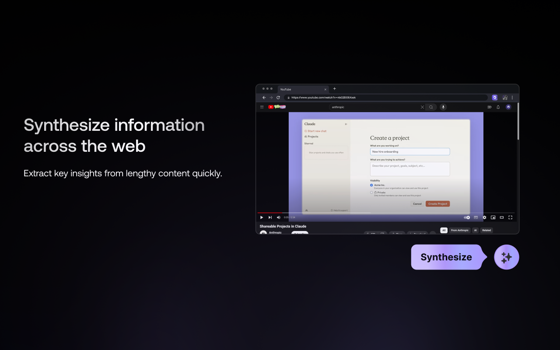Click the purple browser extension icon
The width and height of the screenshot is (560, 350).
(x=495, y=98)
